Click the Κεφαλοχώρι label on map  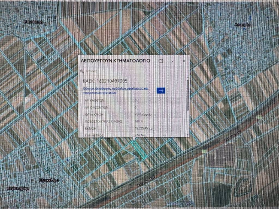pos(18,188)
